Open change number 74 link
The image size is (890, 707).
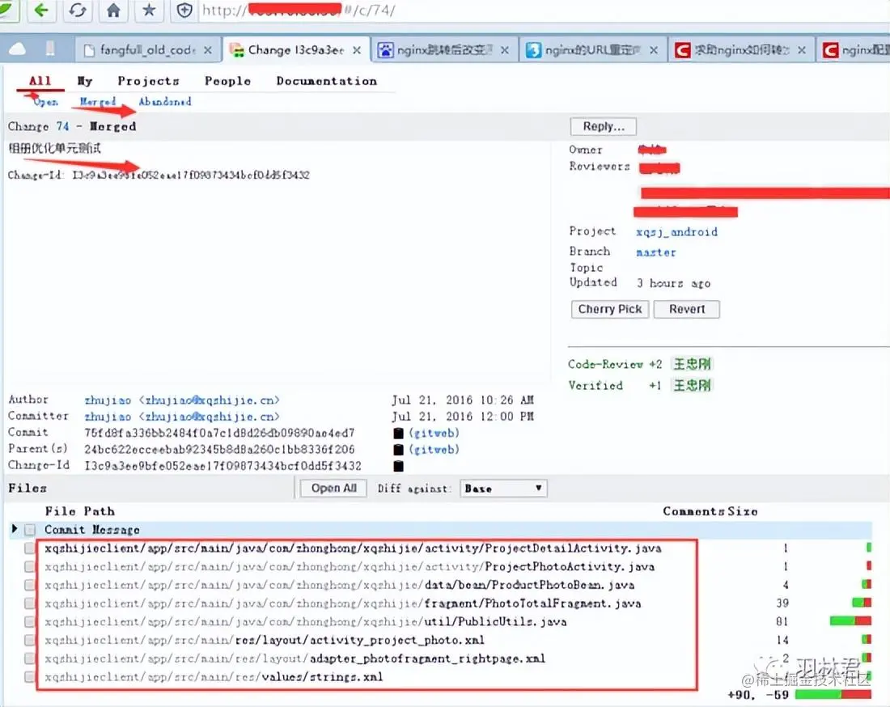pyautogui.click(x=62, y=126)
